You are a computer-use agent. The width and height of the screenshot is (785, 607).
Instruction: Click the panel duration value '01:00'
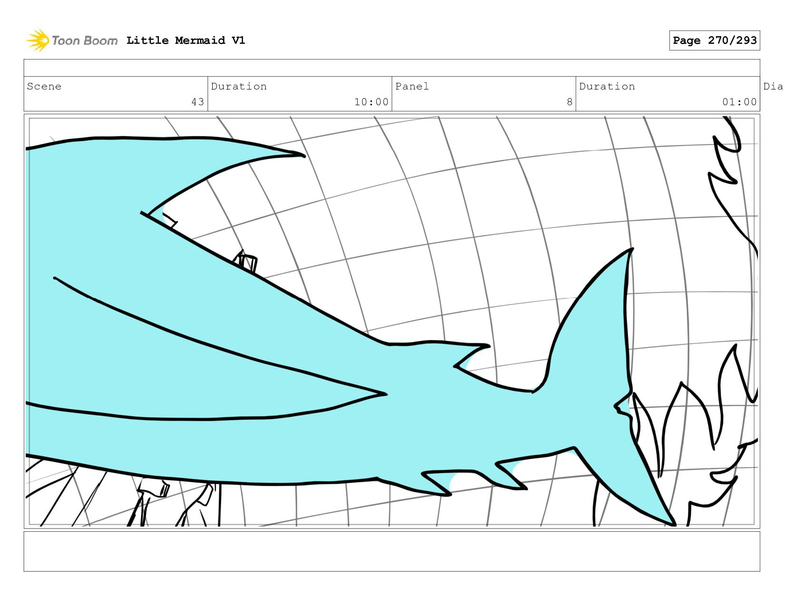click(739, 102)
